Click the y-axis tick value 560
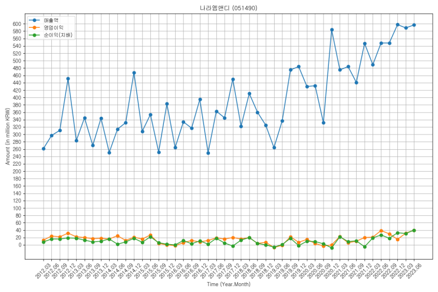Screen dimensions: 438x292 [x=17, y=38]
